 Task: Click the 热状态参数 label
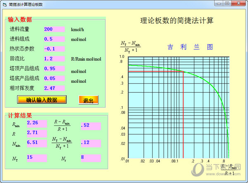[x=22, y=48]
